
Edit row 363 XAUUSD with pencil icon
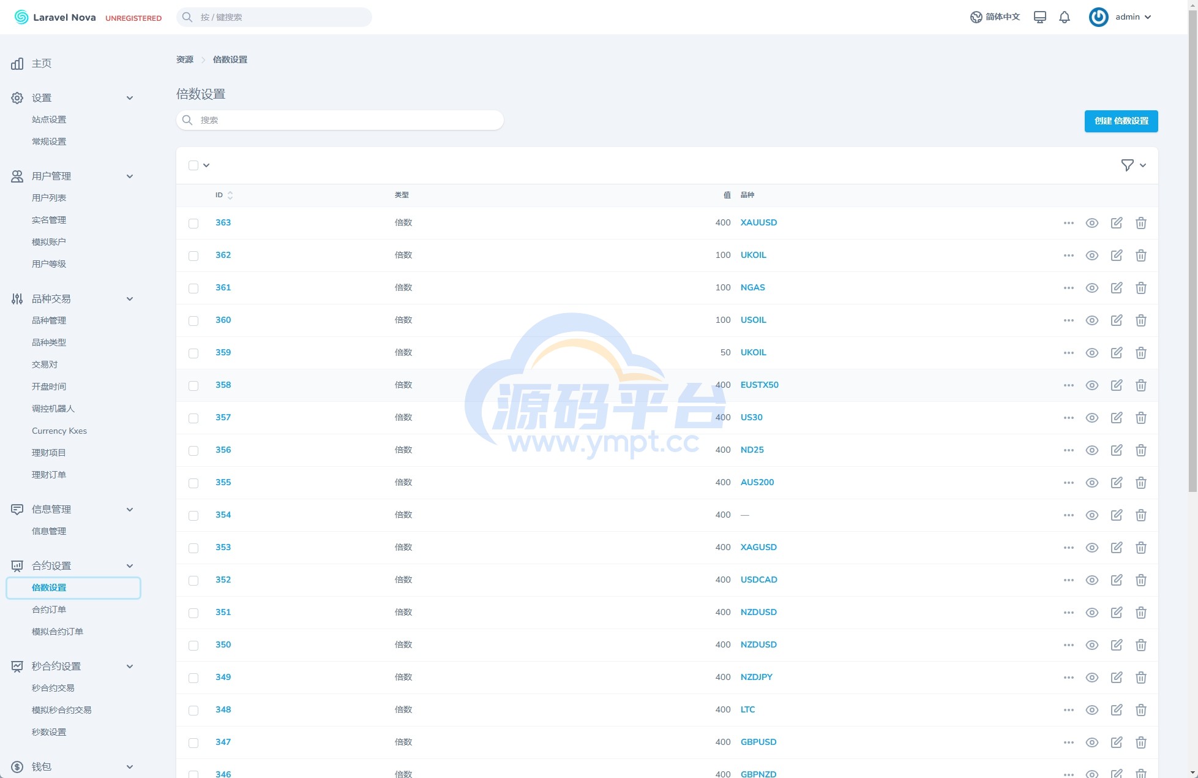1117,223
